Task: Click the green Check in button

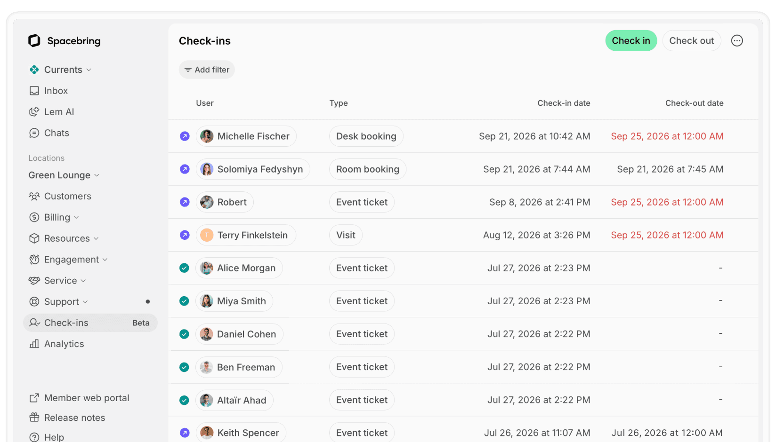Action: 631,41
